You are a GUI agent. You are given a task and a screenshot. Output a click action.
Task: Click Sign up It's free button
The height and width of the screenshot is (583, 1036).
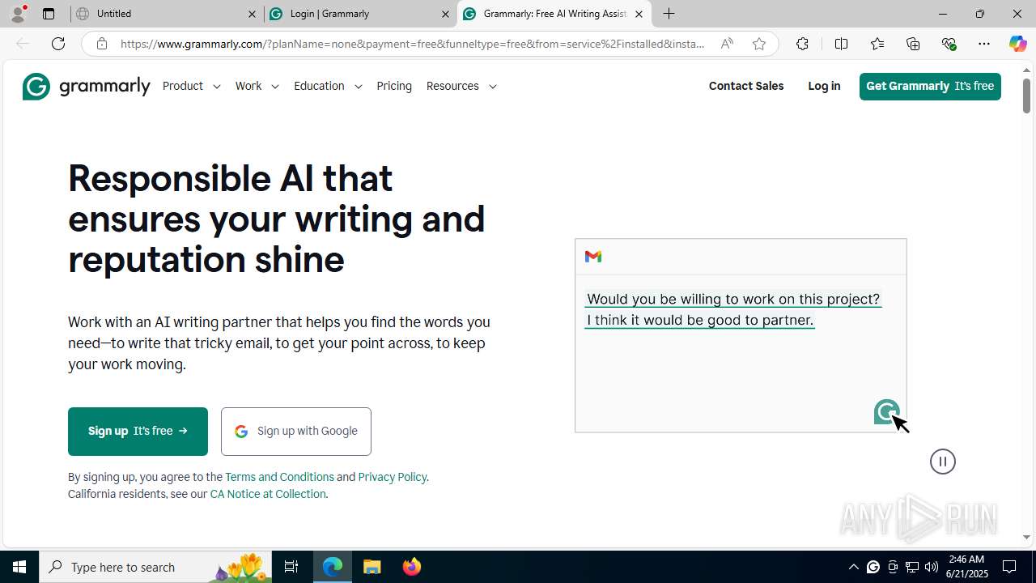[x=138, y=432]
